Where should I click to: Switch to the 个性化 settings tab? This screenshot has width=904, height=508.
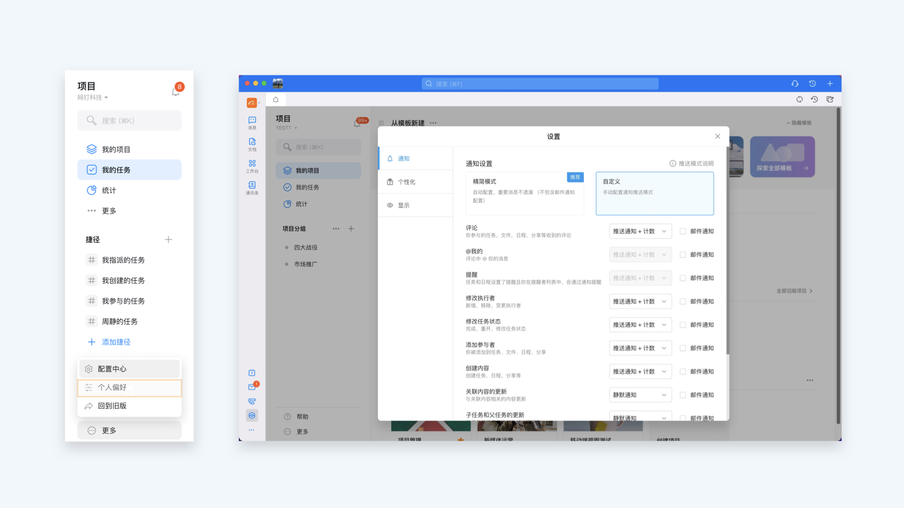[416, 182]
